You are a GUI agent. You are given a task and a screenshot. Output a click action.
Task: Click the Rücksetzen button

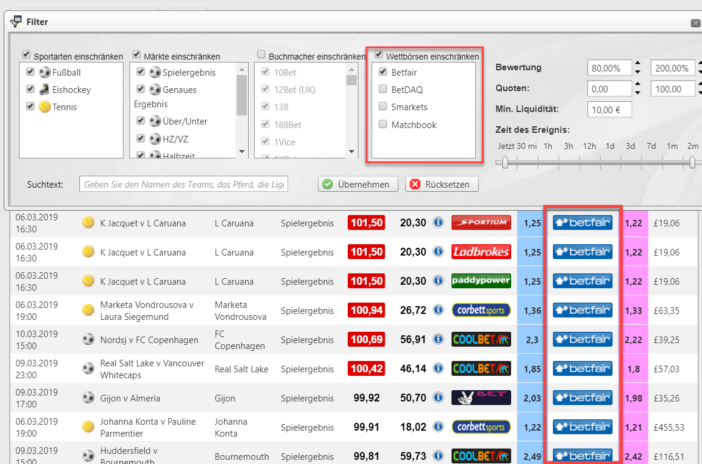tap(441, 184)
